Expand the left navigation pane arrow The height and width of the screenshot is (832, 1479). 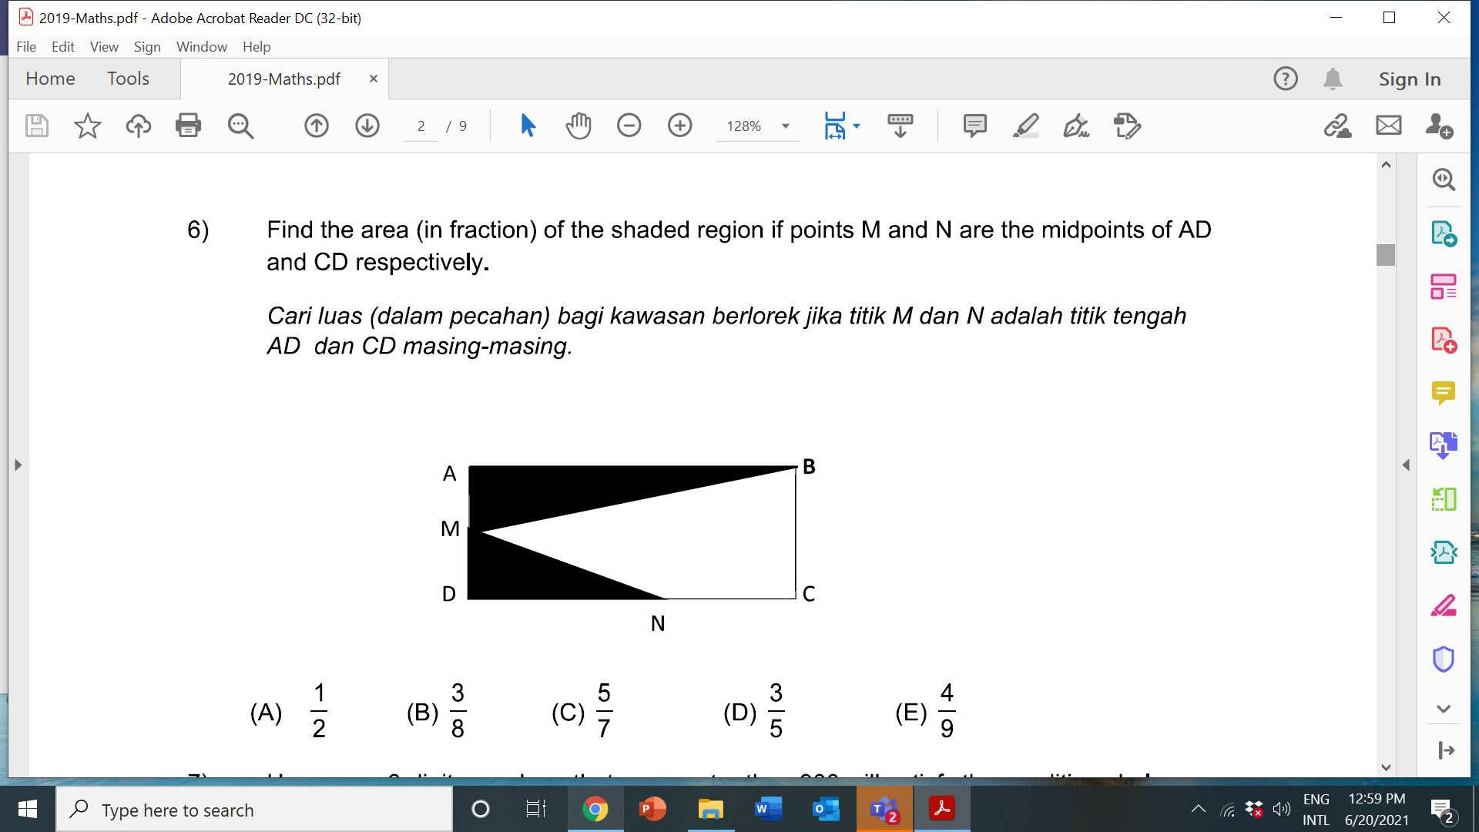18,465
